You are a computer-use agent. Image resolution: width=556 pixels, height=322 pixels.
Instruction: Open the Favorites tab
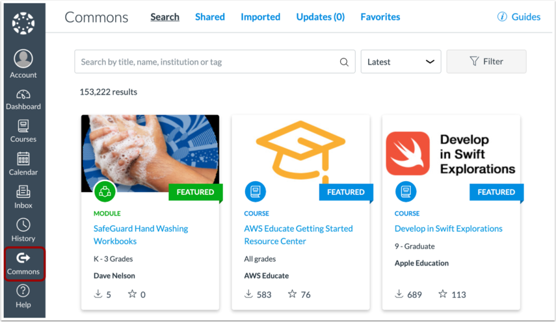[x=380, y=17]
